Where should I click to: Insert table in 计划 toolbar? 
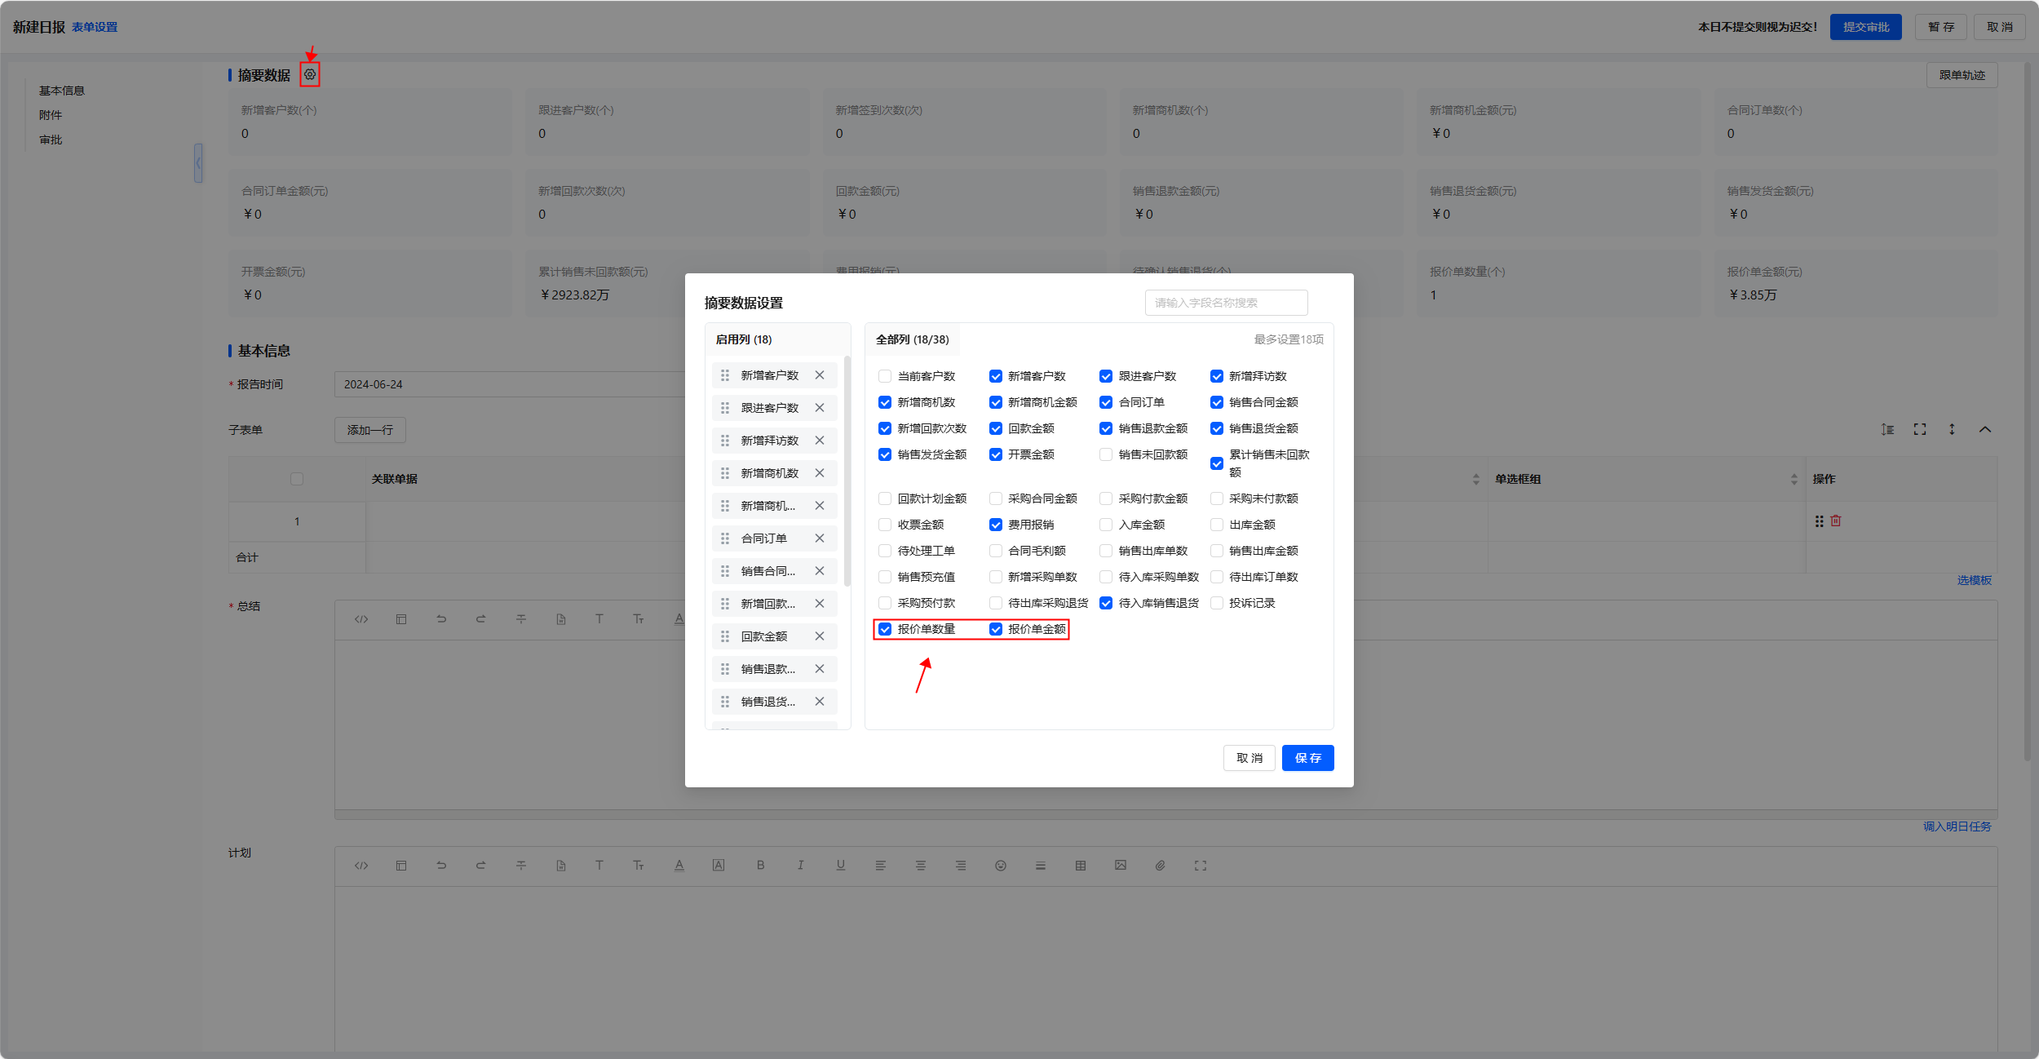1081,866
